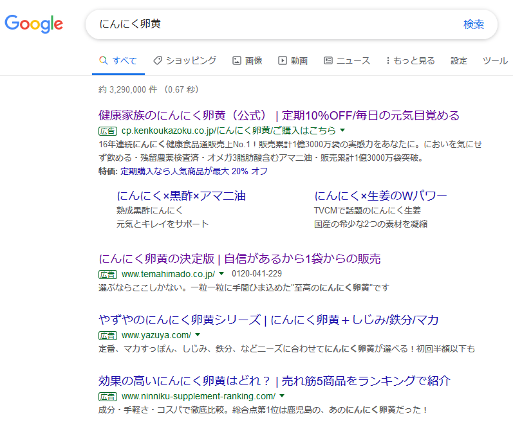Screen dimensions: 513x425
Task: Open the ツール tools menu
Action: (495, 61)
